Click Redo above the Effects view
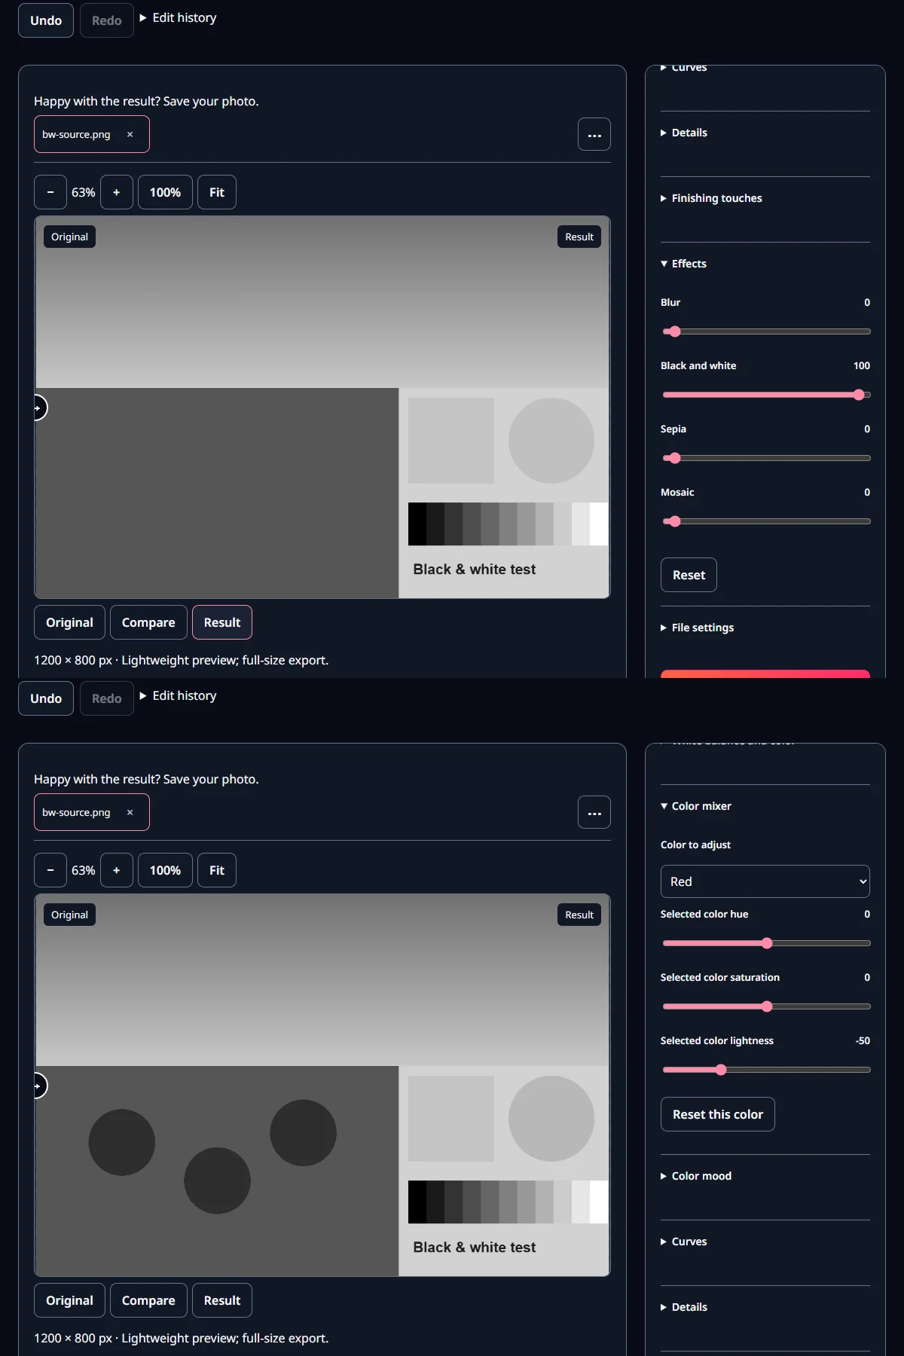 (x=106, y=20)
